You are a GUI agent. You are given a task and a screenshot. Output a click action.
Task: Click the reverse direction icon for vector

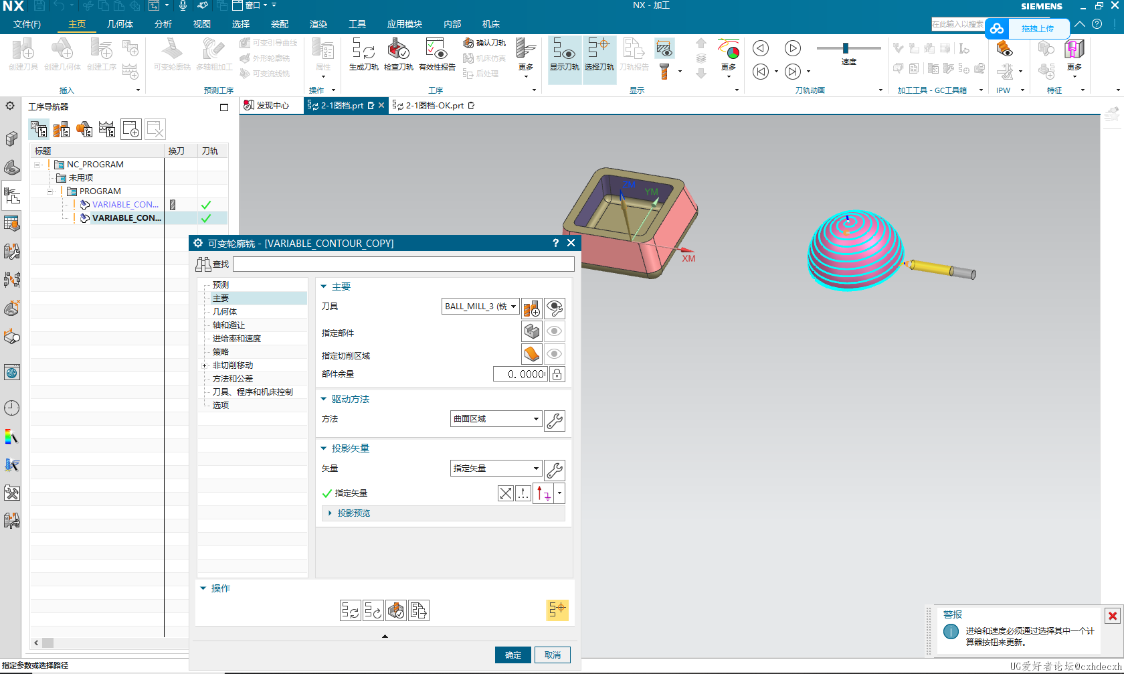pos(506,493)
